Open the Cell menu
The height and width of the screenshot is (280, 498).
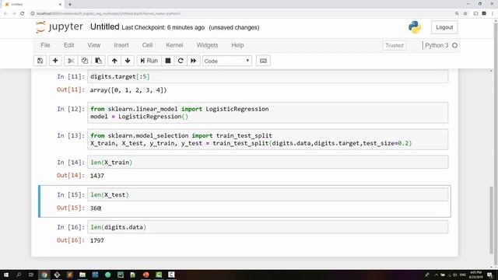tap(147, 45)
